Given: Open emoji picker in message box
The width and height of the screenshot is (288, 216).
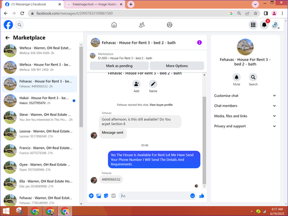Looking at the screenshot, I should point(192,196).
